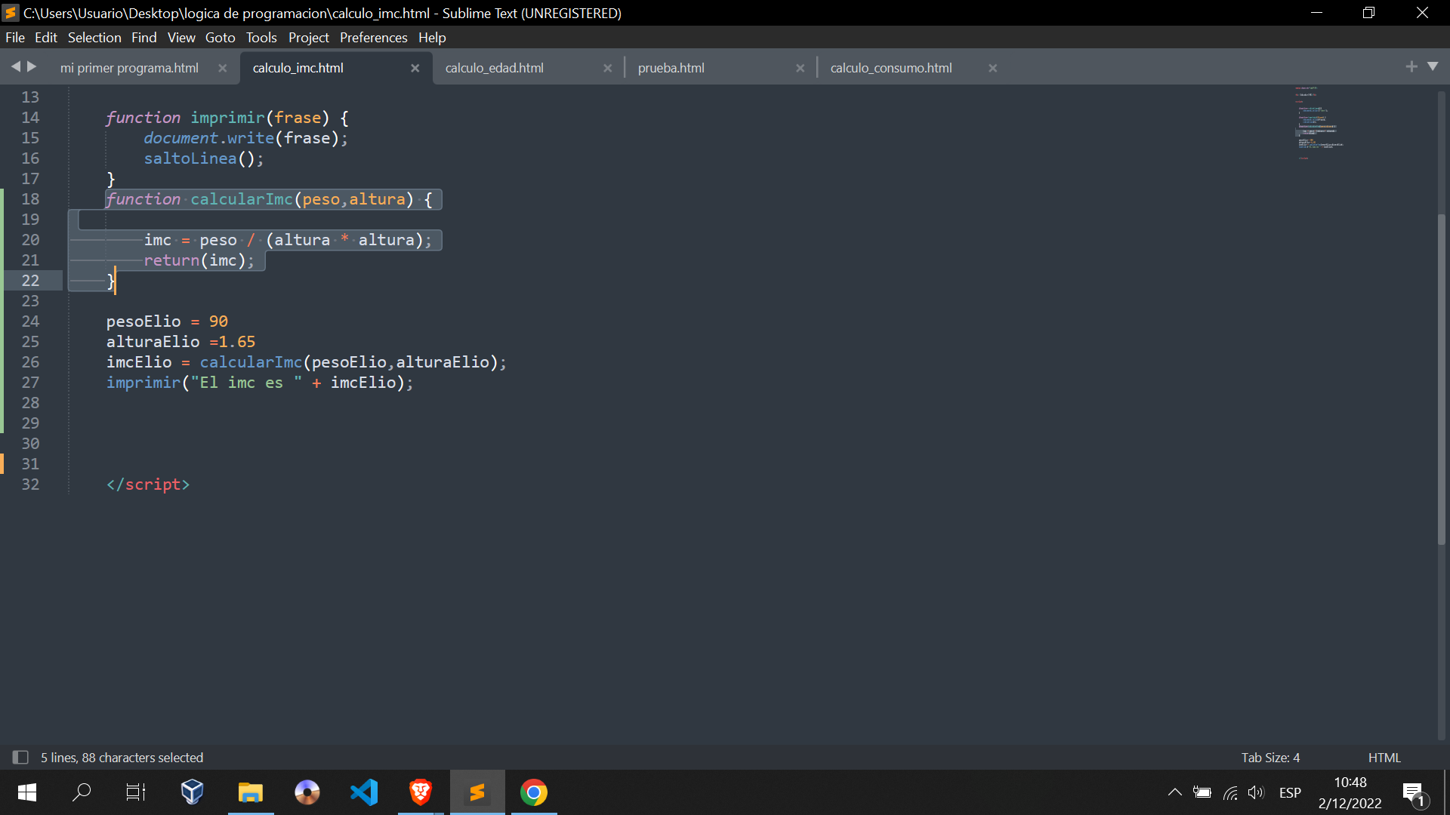Close the calculo_imc.html tab

click(415, 68)
